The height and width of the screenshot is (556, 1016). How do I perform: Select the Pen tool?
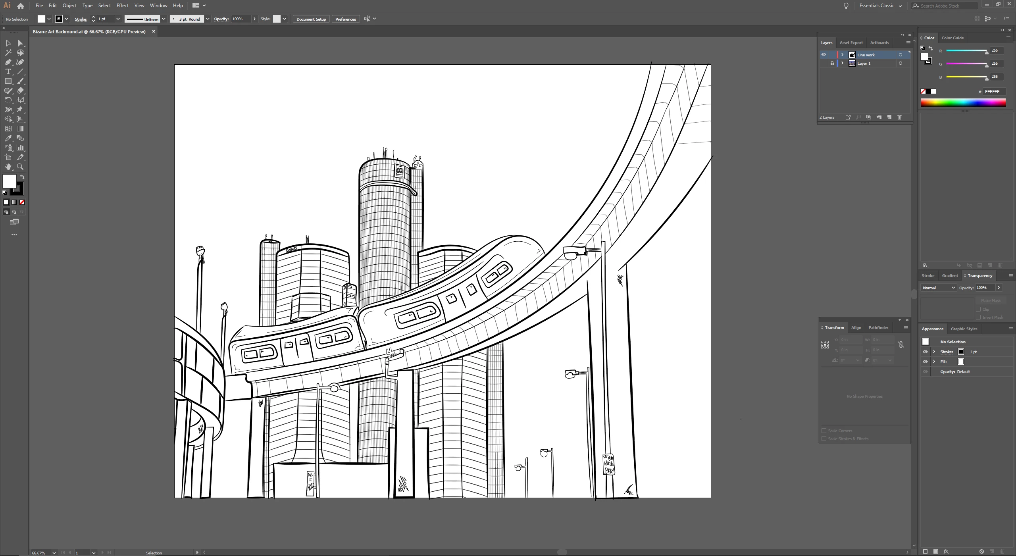point(8,62)
